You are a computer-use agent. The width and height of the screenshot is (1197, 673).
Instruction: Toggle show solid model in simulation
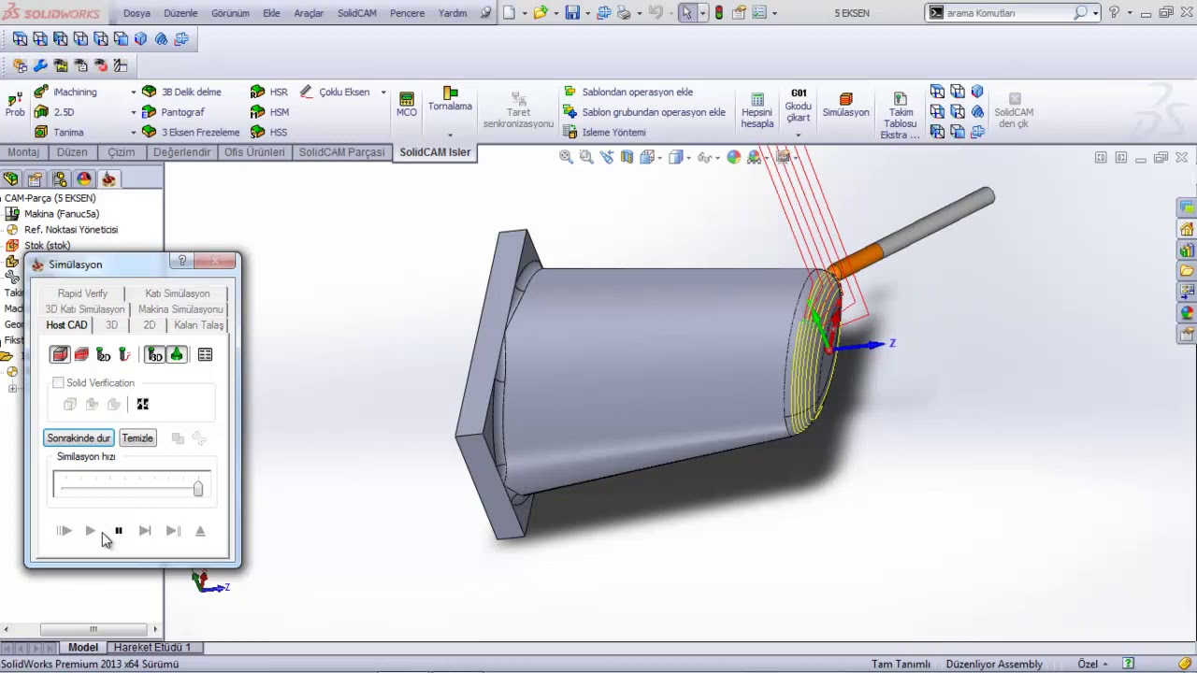pyautogui.click(x=60, y=354)
